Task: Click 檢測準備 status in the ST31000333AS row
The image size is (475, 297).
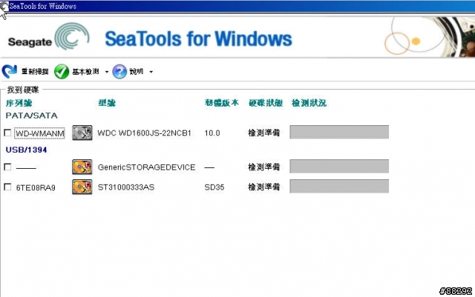Action: (263, 187)
